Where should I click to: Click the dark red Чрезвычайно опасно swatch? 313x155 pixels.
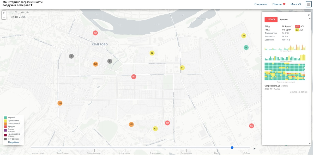click(x=5, y=135)
